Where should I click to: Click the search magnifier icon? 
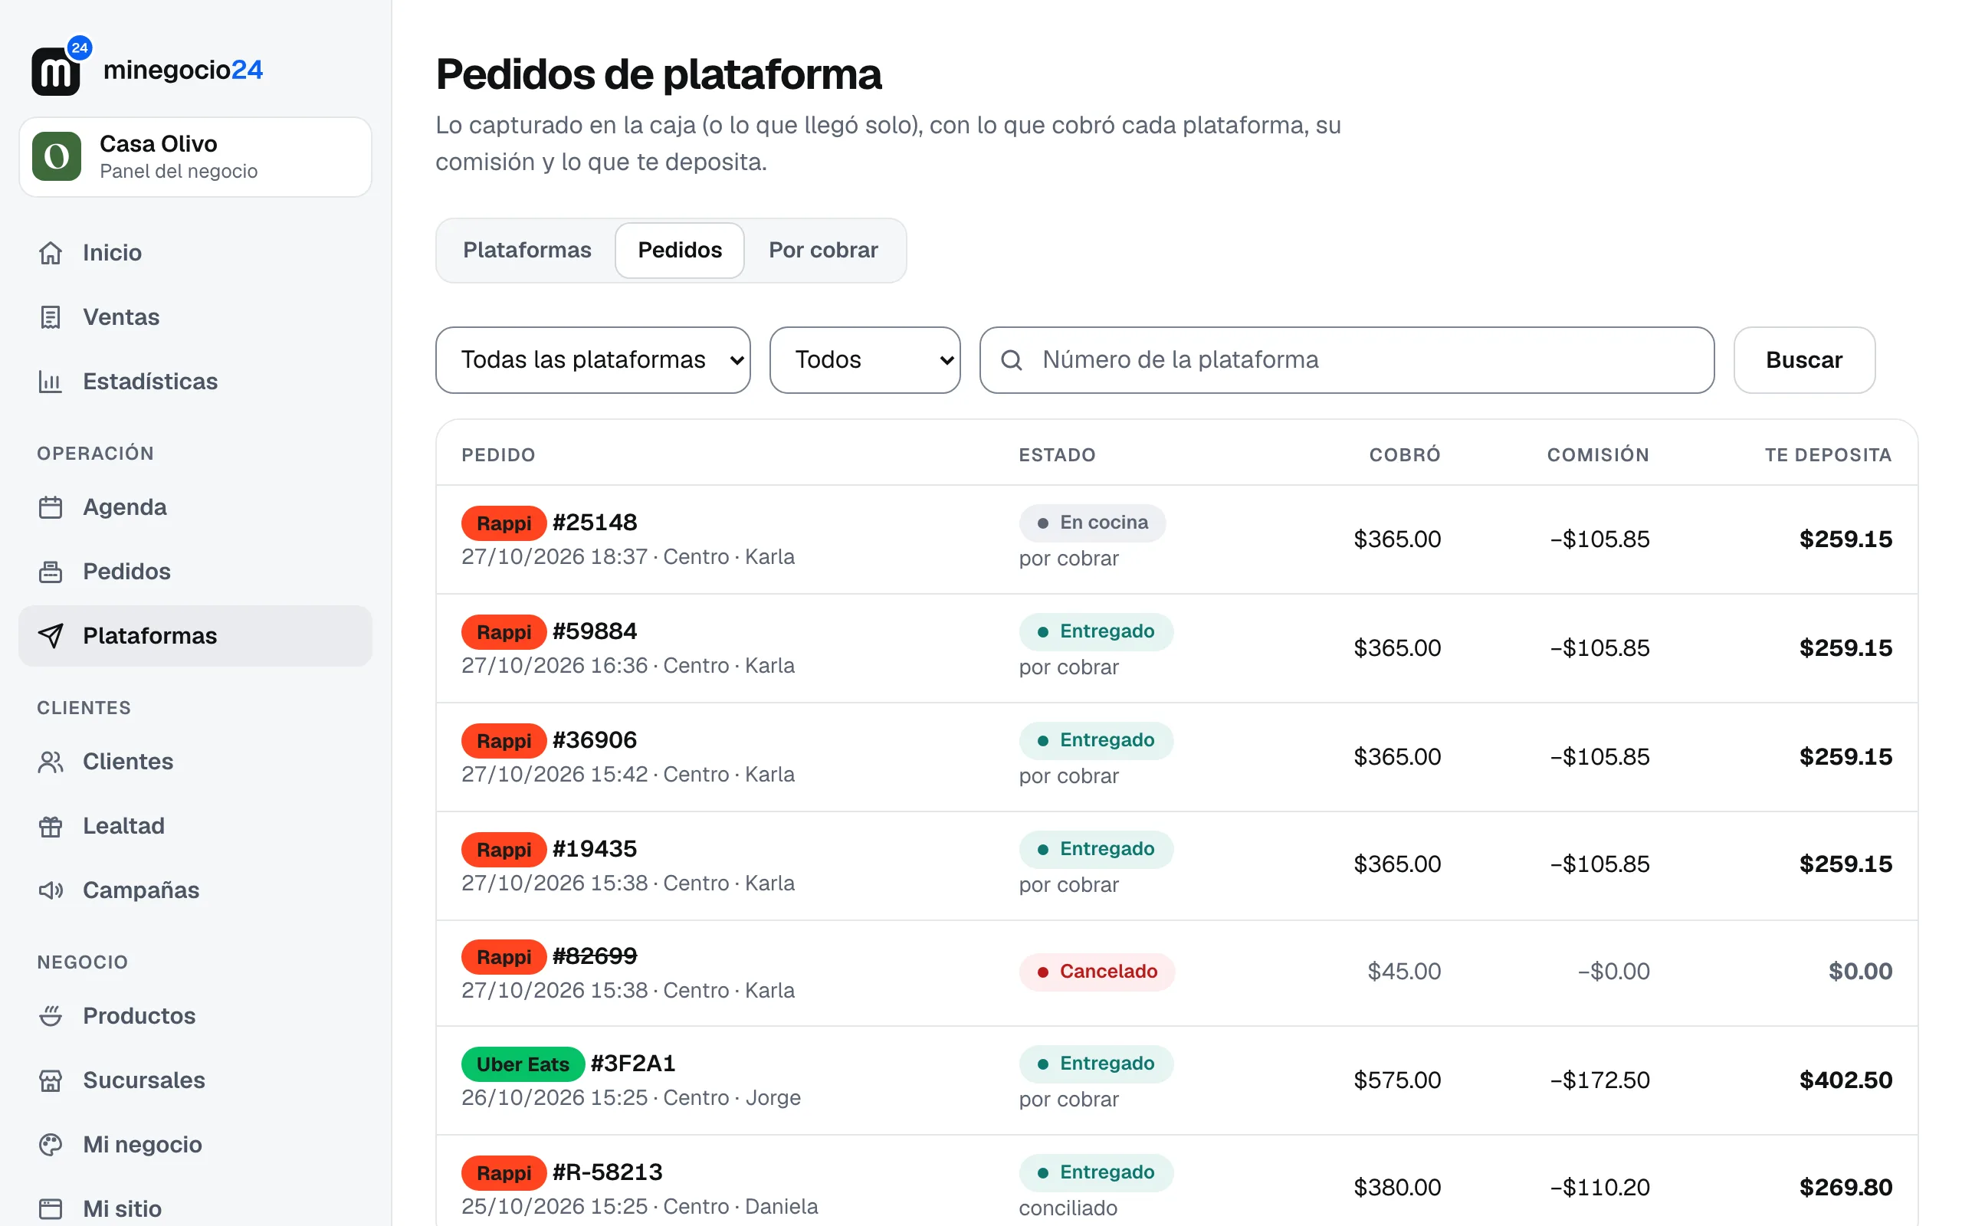pos(1011,360)
